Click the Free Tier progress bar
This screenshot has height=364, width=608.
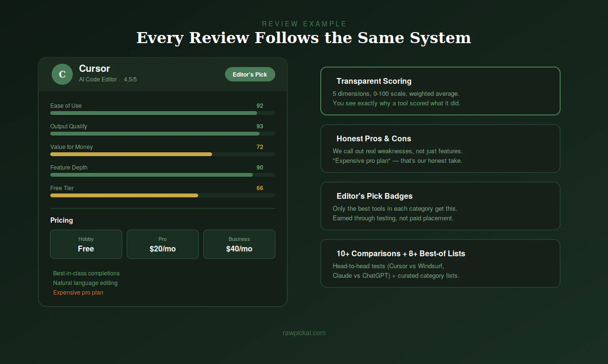click(163, 195)
